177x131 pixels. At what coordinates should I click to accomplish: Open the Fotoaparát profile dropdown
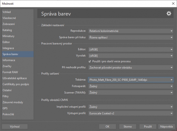pyautogui.click(x=131, y=86)
